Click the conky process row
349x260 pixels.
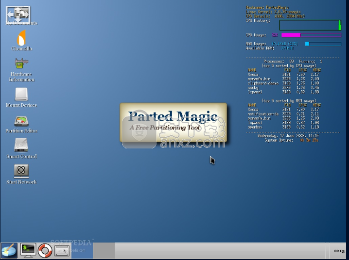click(283, 87)
